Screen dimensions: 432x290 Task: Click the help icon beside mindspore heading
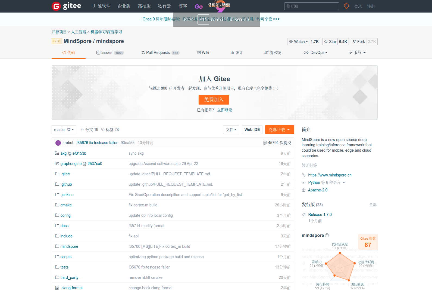[327, 235]
